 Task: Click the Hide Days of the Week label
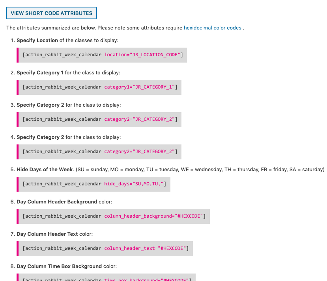45,170
